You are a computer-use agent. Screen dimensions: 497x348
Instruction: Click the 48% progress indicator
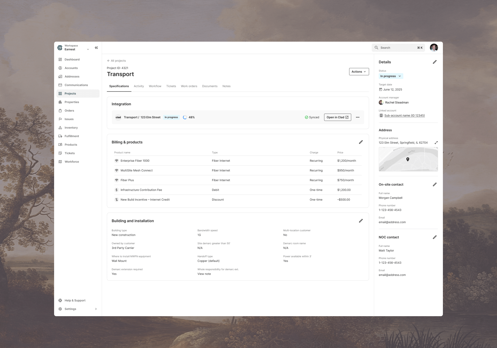[x=189, y=117]
